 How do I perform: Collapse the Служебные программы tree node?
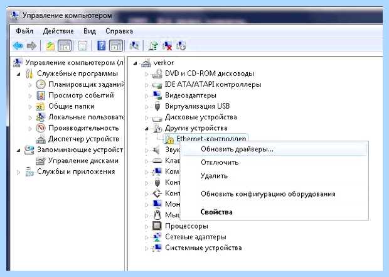[x=18, y=74]
